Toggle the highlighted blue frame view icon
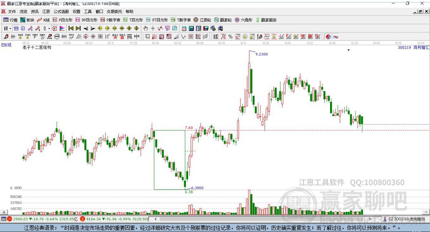 (x=16, y=28)
